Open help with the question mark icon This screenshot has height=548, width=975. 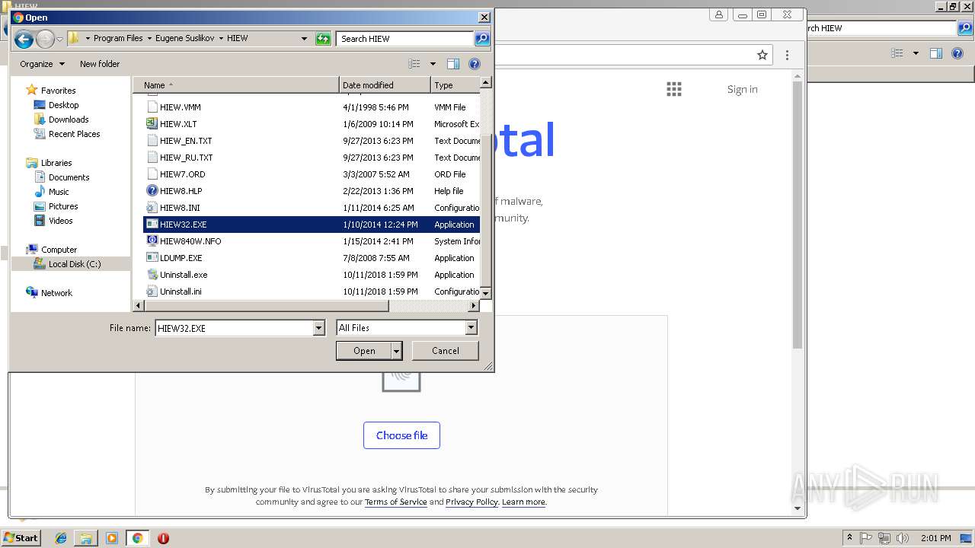[475, 64]
